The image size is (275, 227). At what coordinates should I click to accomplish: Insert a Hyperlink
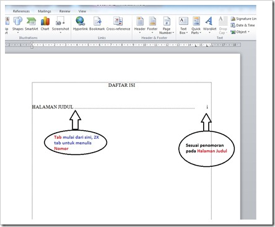[x=81, y=24]
